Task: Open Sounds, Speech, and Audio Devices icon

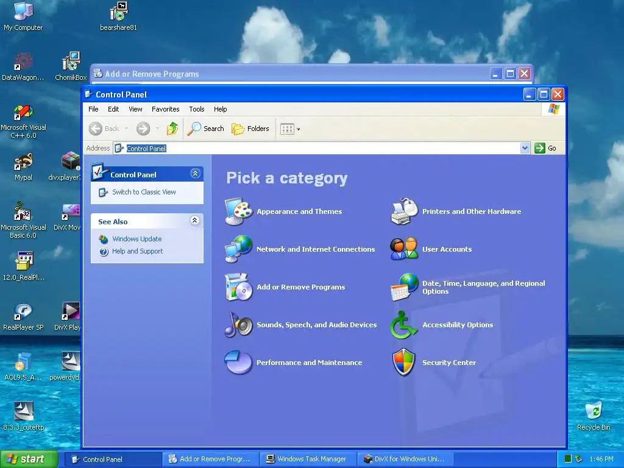Action: pos(238,325)
